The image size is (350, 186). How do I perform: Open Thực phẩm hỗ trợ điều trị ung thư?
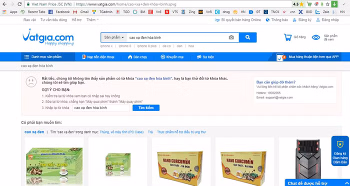pyautogui.click(x=181, y=132)
